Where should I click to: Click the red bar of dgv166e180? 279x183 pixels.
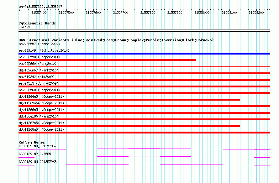point(144,119)
